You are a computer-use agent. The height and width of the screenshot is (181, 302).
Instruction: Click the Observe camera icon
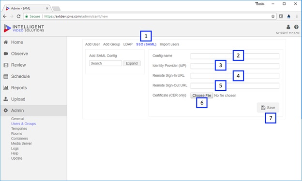pos(6,54)
